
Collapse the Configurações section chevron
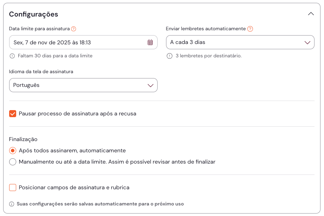311,14
